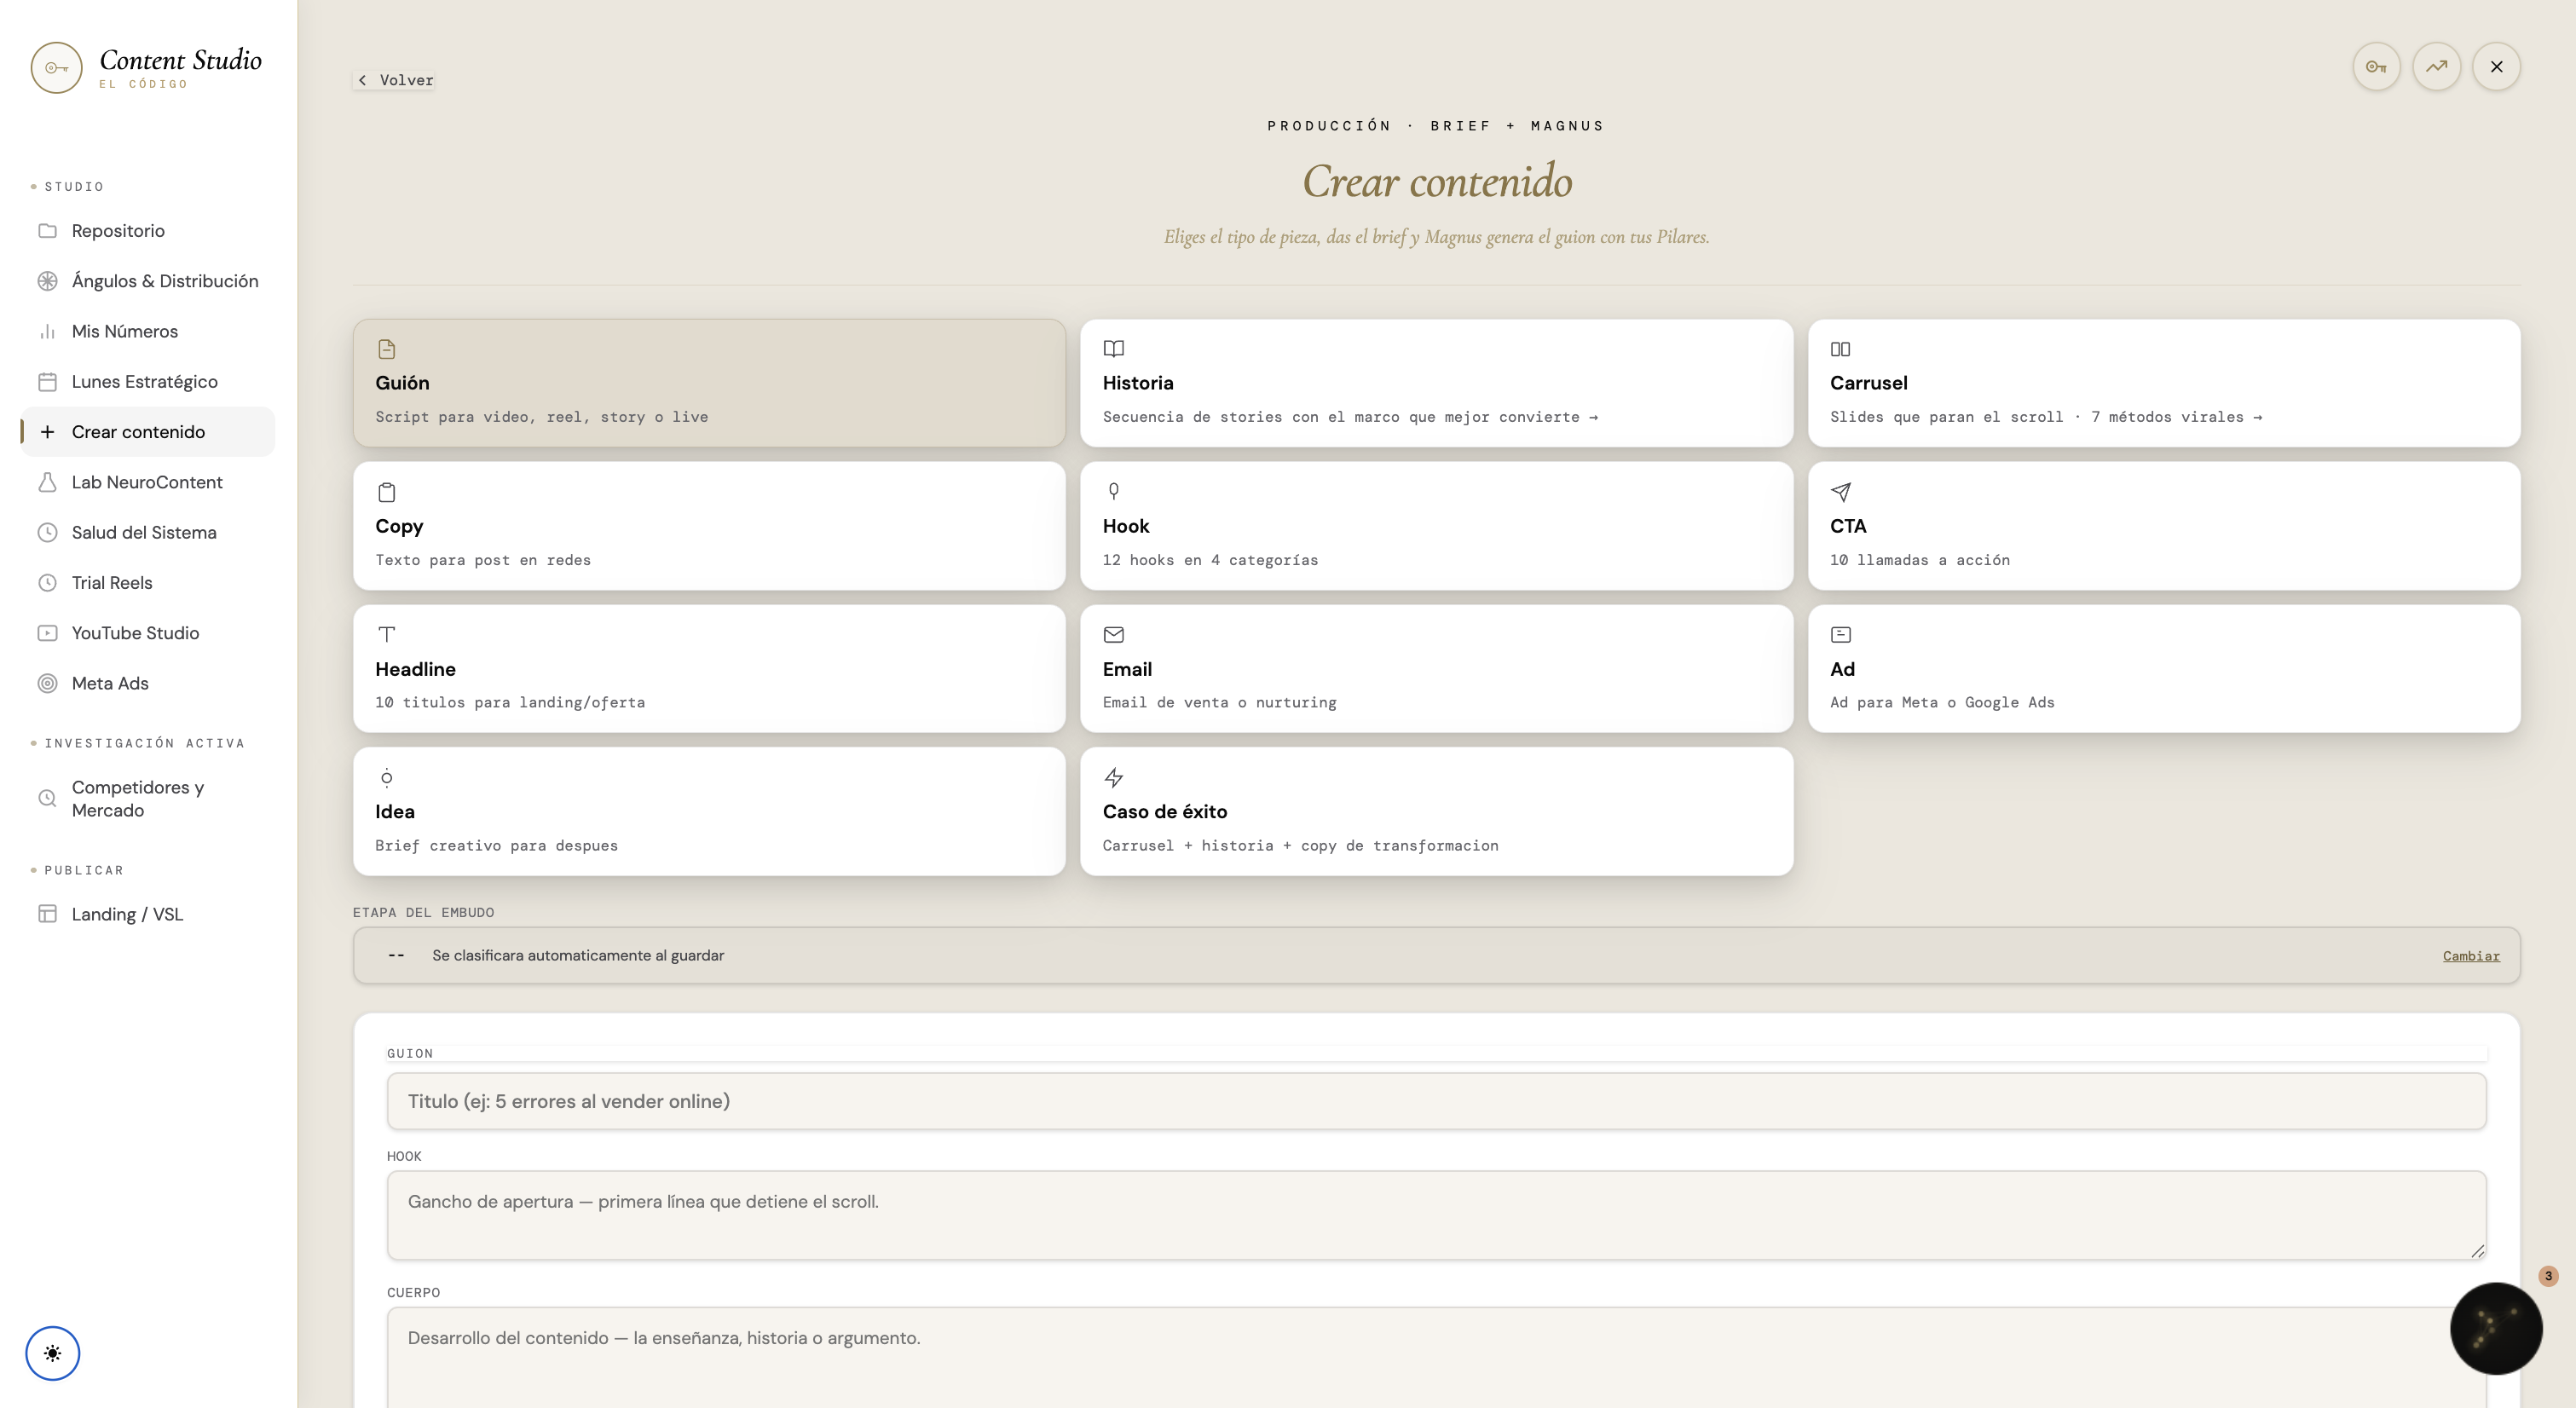Focus the Cuerpo textarea
The width and height of the screenshot is (2576, 1408).
[1436, 1357]
